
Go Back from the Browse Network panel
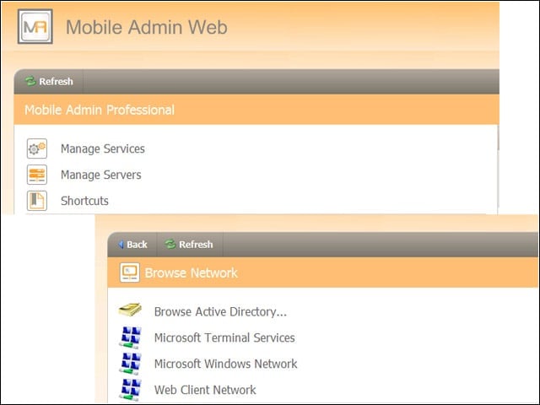[x=132, y=244]
